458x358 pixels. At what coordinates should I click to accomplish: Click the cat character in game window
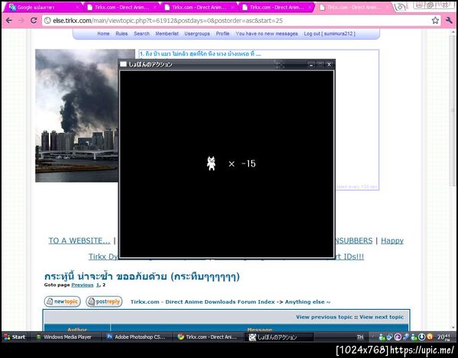click(x=211, y=163)
